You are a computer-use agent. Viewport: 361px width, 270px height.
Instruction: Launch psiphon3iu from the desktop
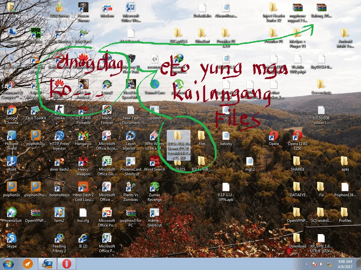[35, 138]
